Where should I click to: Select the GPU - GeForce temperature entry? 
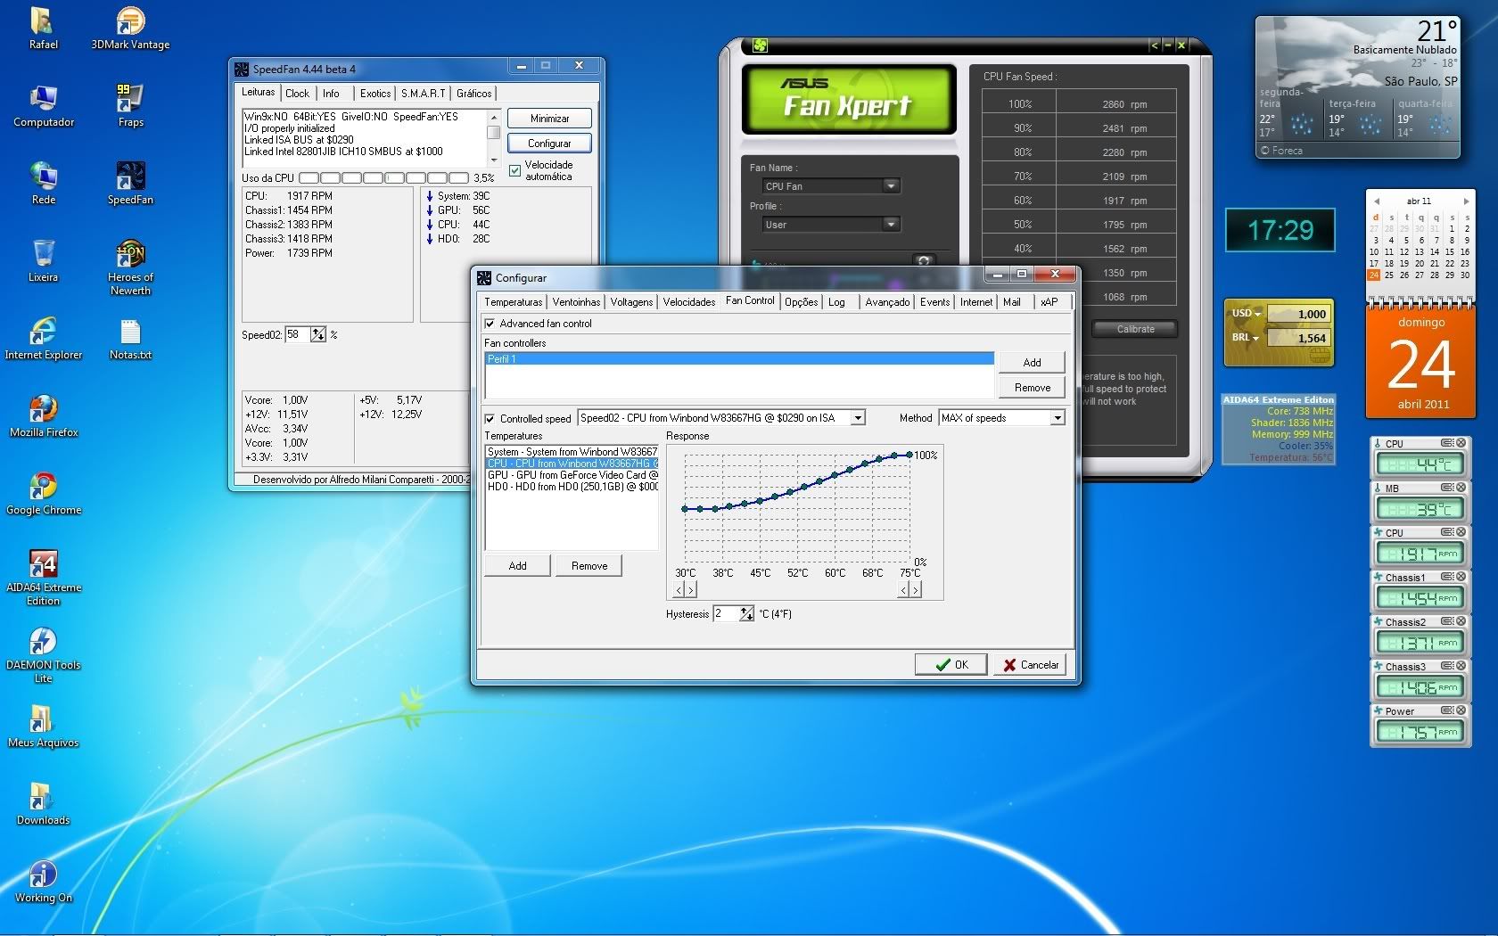pyautogui.click(x=572, y=475)
